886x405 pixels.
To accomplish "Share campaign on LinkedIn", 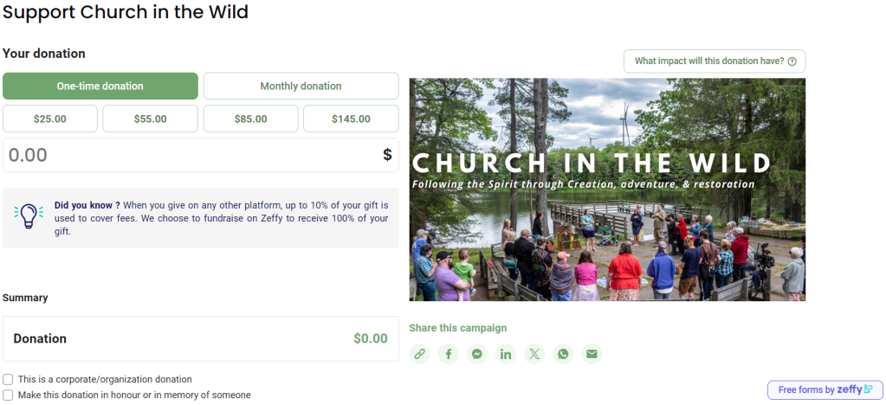I will (x=506, y=353).
